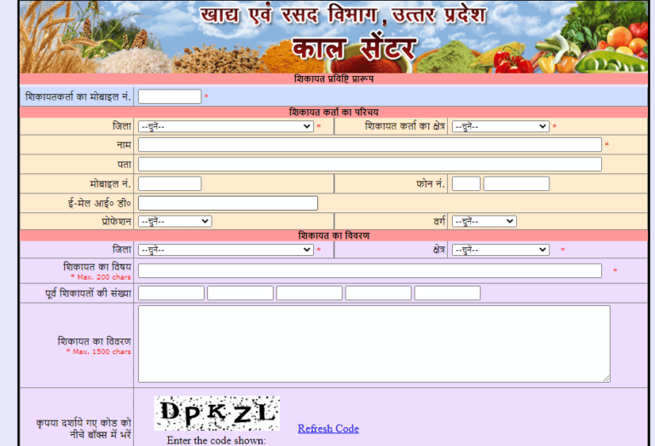Image resolution: width=655 pixels, height=446 pixels.
Task: Open the प्रोफेशन dropdown
Action: point(174,221)
